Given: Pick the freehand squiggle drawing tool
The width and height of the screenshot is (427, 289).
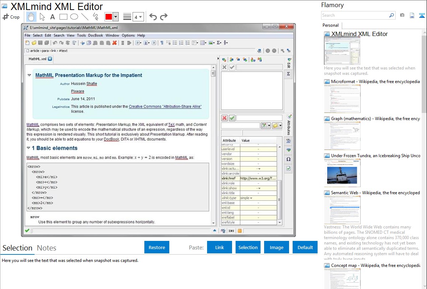Looking at the screenshot, I should coord(96,17).
